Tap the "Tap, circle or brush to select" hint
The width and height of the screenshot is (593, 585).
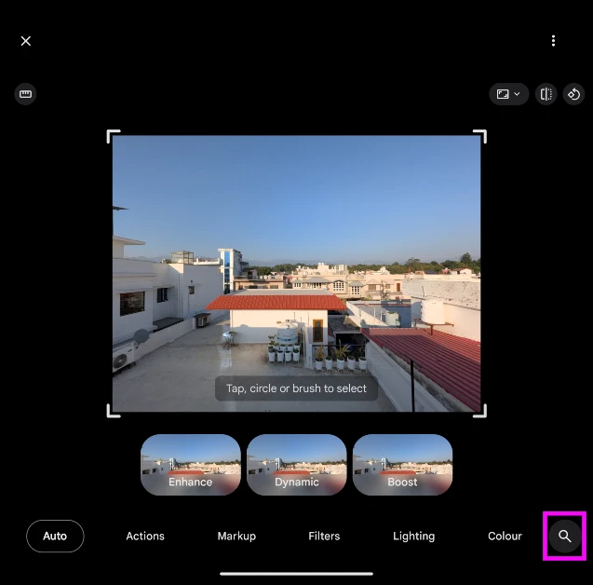pos(296,388)
